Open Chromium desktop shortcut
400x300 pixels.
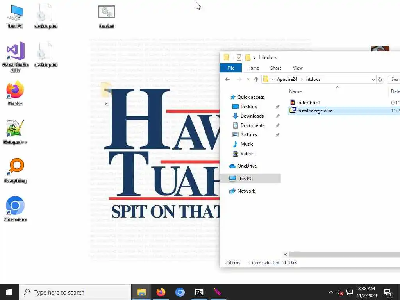15,209
